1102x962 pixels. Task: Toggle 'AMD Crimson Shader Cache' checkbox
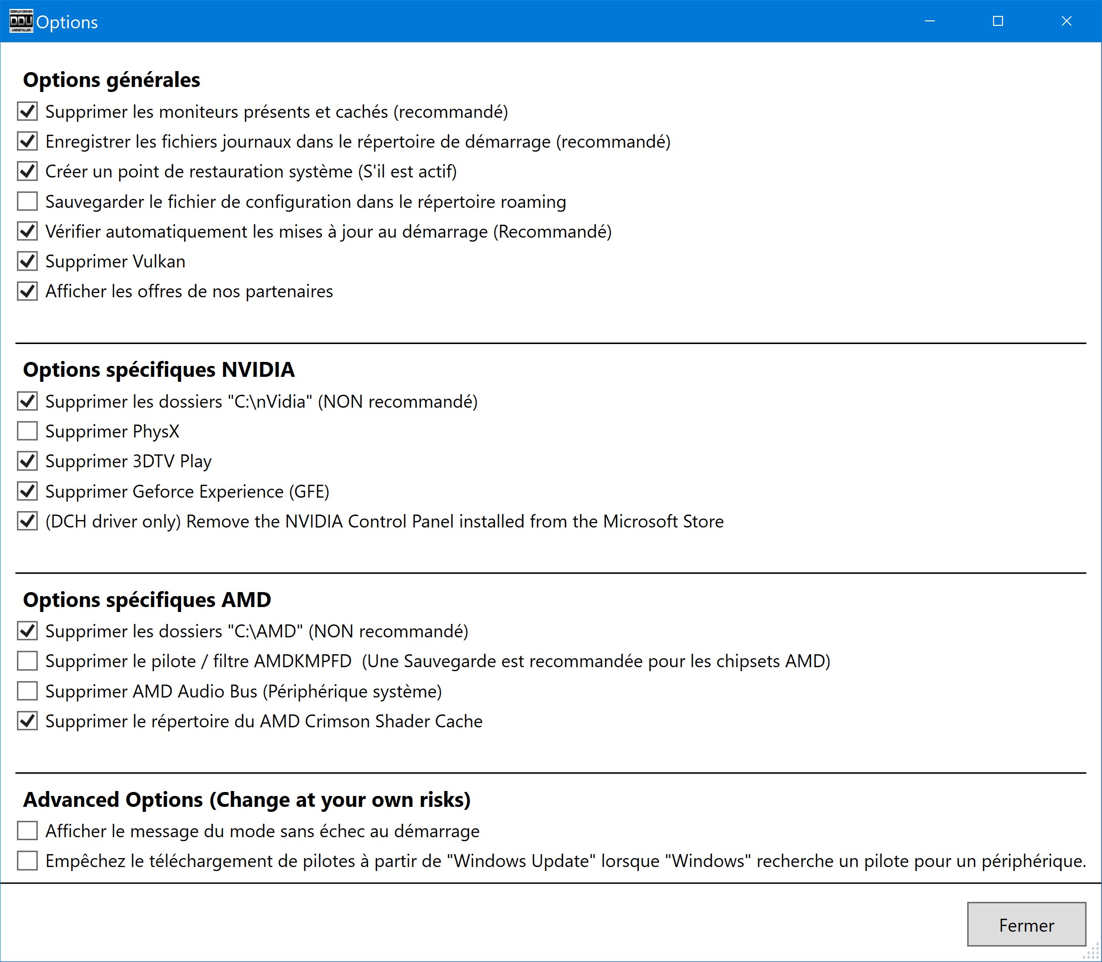[x=27, y=721]
